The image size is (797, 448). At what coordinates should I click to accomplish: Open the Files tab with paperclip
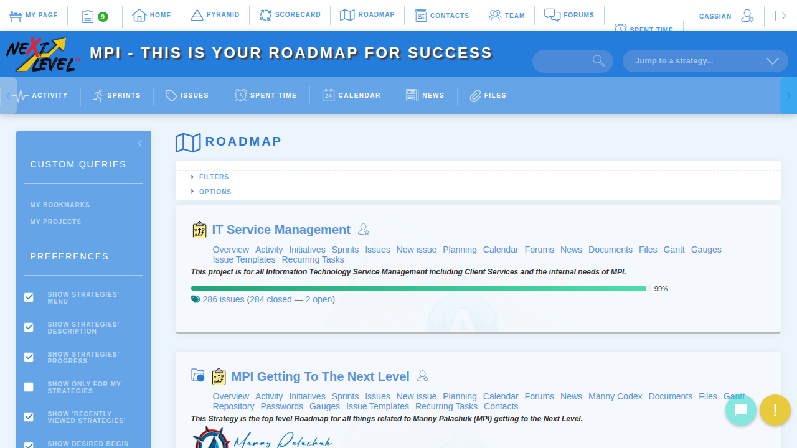(488, 95)
